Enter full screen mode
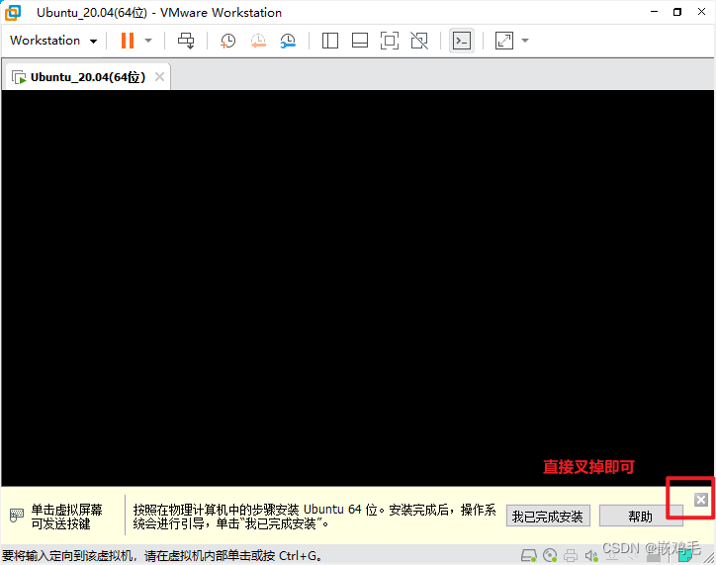Viewport: 716px width, 565px height. (x=390, y=41)
